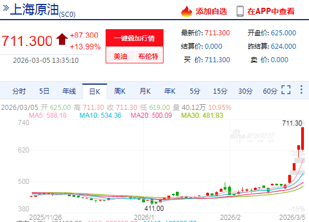309x222 pixels.
Task: Switch to the 5日 tab
Action: pyautogui.click(x=44, y=91)
